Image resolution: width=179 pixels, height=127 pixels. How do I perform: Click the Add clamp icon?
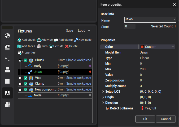56,40
